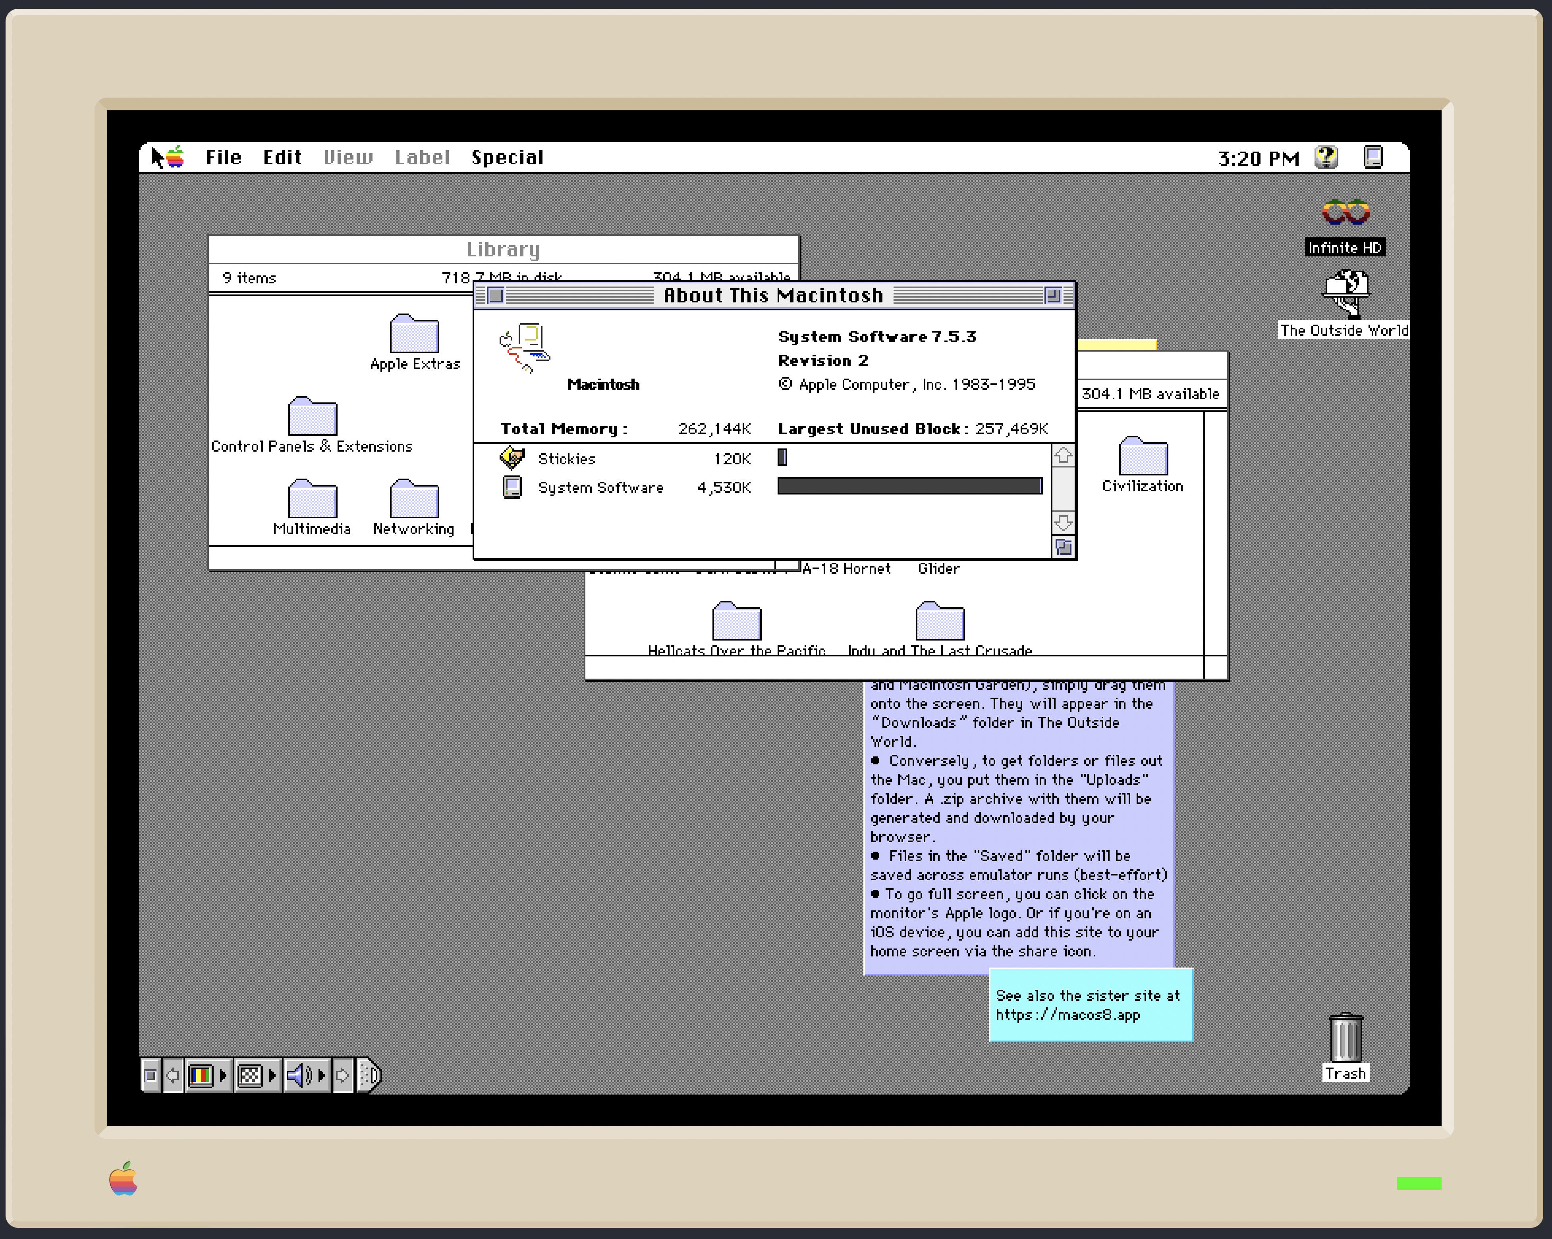Open the File menu
Screen dimensions: 1552x1239
point(223,158)
